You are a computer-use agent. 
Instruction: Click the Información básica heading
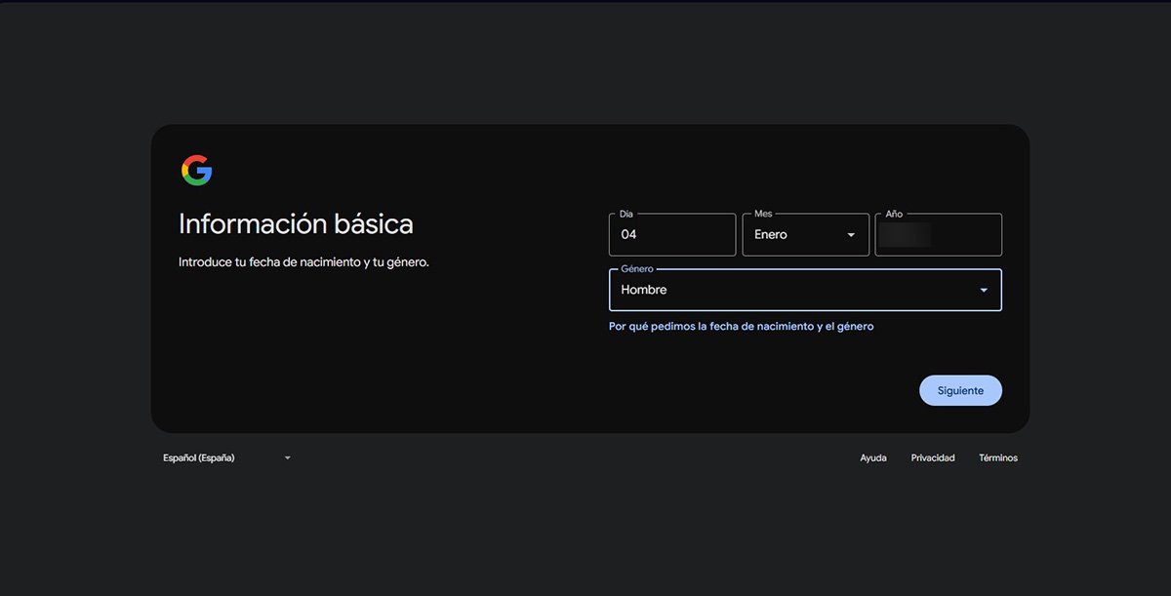[x=295, y=223]
